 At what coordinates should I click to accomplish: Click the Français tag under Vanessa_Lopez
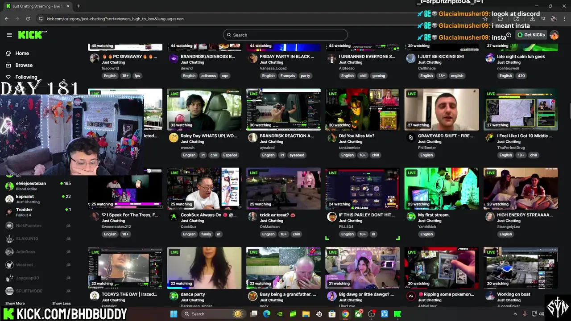[288, 76]
